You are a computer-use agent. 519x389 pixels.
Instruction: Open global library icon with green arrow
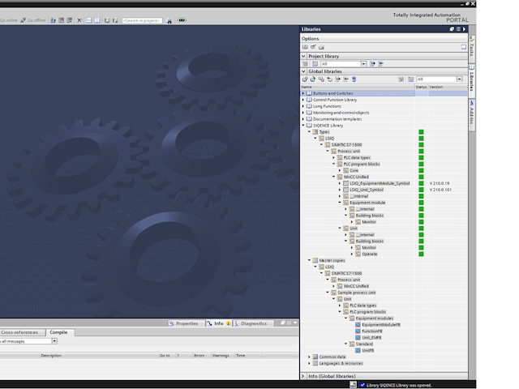pyautogui.click(x=313, y=79)
